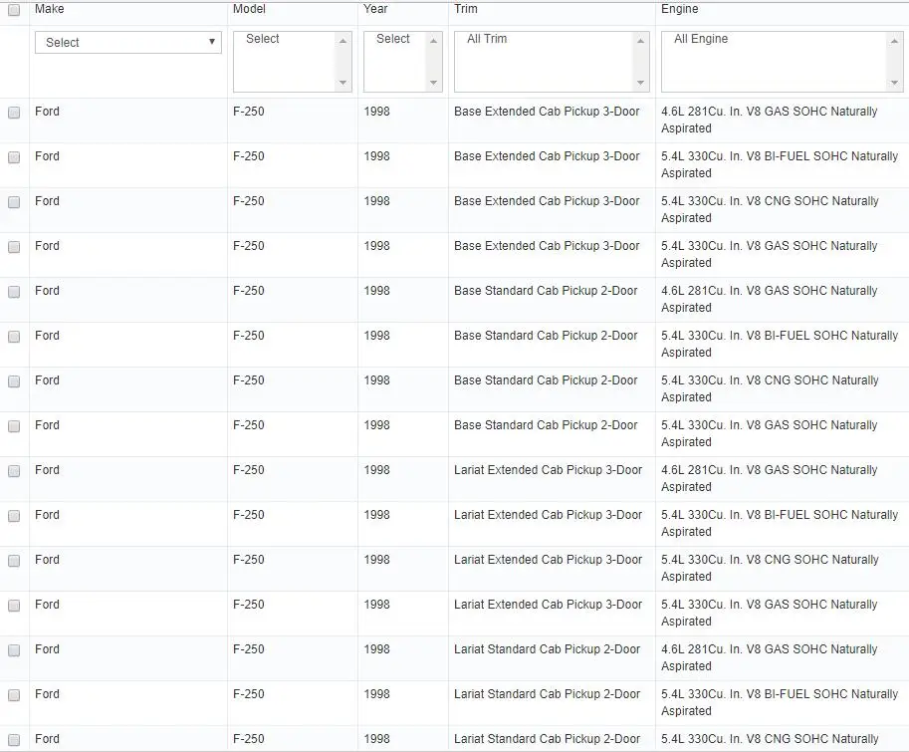Image resolution: width=909 pixels, height=752 pixels.
Task: Open the Make Select dropdown
Action: (128, 42)
